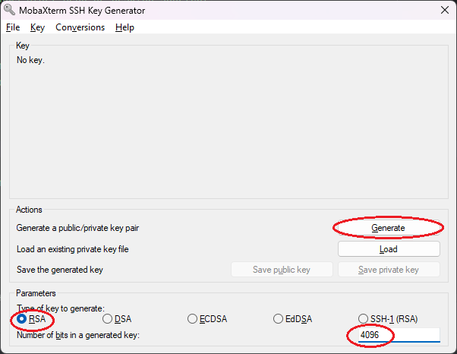Viewport: 457px width, 354px height.
Task: Click the MobaXterm key icon in title bar
Action: pyautogui.click(x=9, y=10)
